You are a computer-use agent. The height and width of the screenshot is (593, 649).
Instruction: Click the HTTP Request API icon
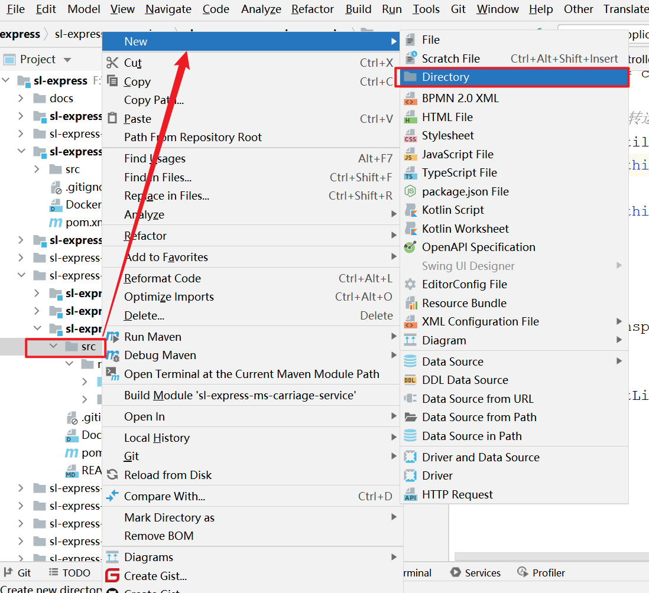(x=410, y=494)
